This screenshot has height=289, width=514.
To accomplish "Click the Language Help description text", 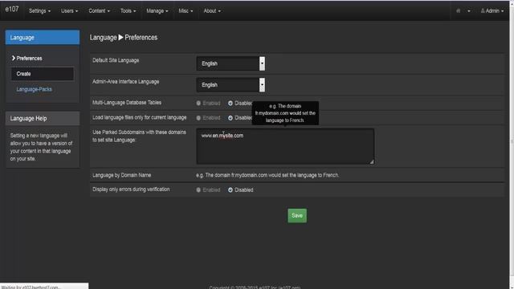I will [41, 147].
